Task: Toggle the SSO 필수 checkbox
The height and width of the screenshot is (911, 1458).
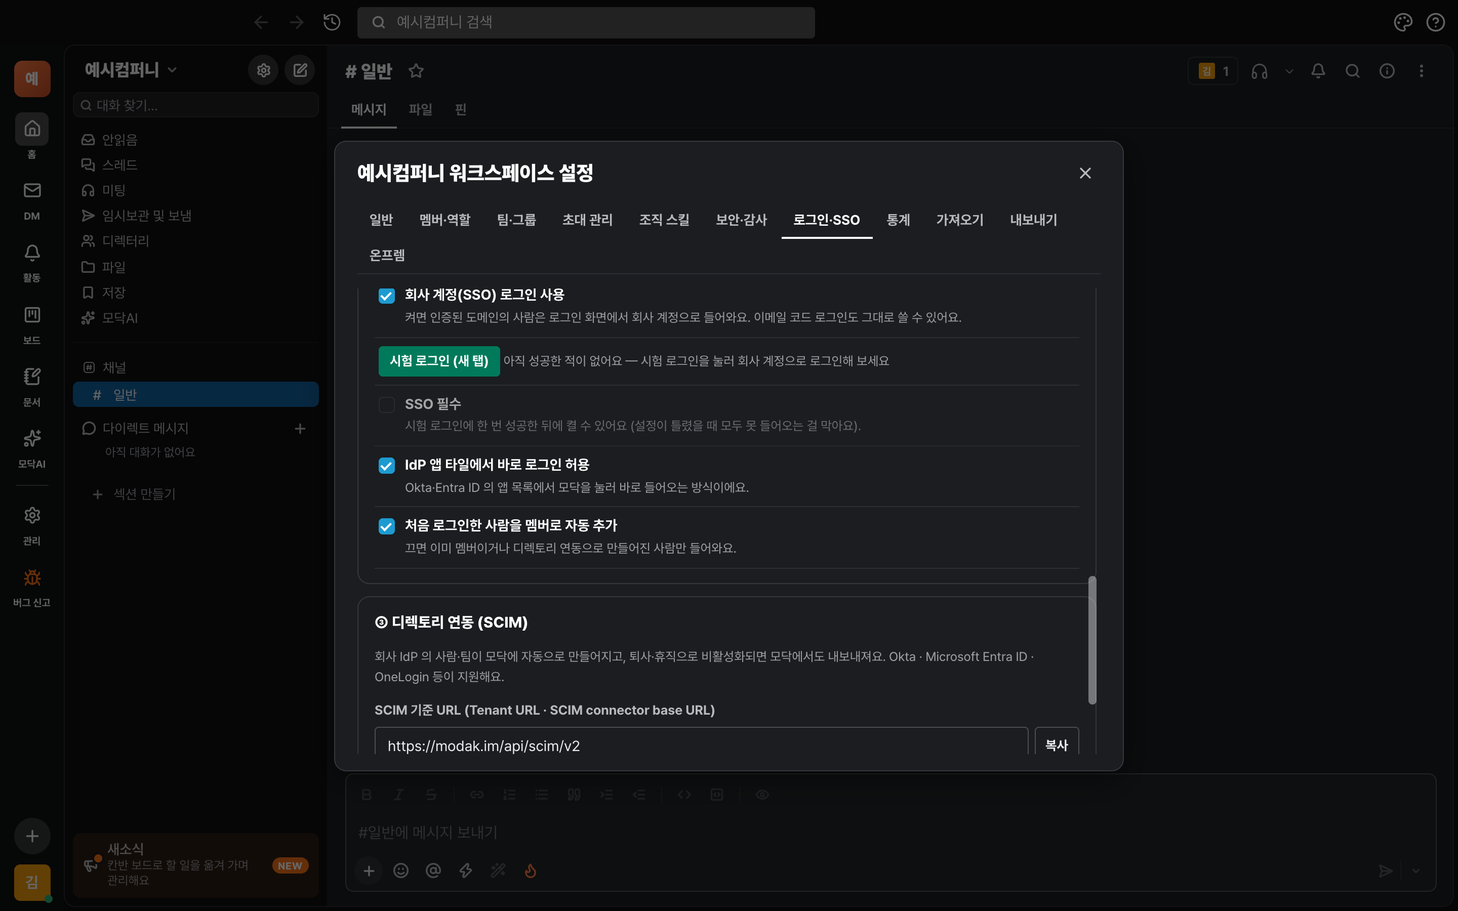Action: point(386,404)
